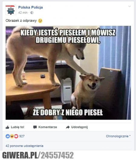Click the Polska Policja page name
Image resolution: width=136 pixels, height=160 pixels.
31,7
